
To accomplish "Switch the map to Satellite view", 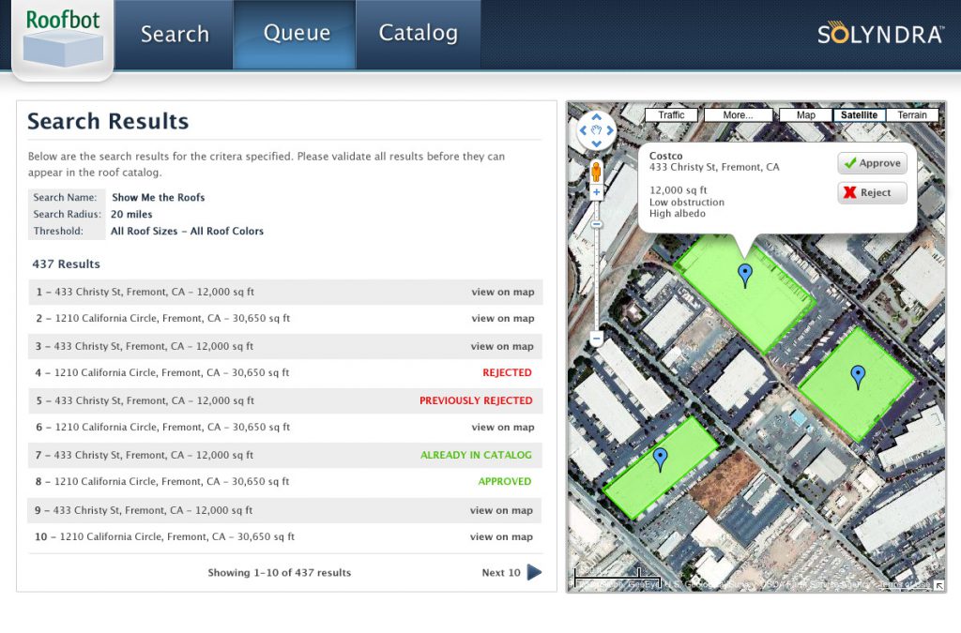I will click(859, 115).
